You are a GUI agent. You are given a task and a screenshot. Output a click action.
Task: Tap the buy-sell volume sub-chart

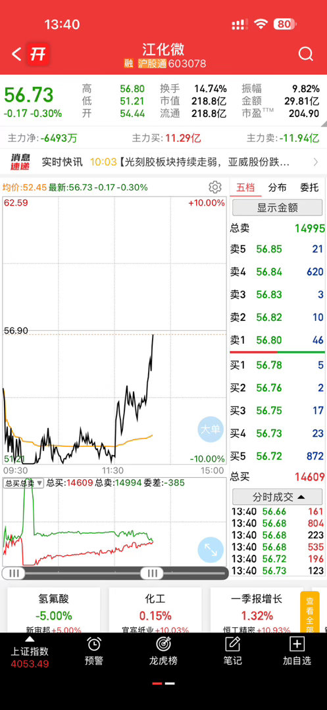click(x=114, y=522)
